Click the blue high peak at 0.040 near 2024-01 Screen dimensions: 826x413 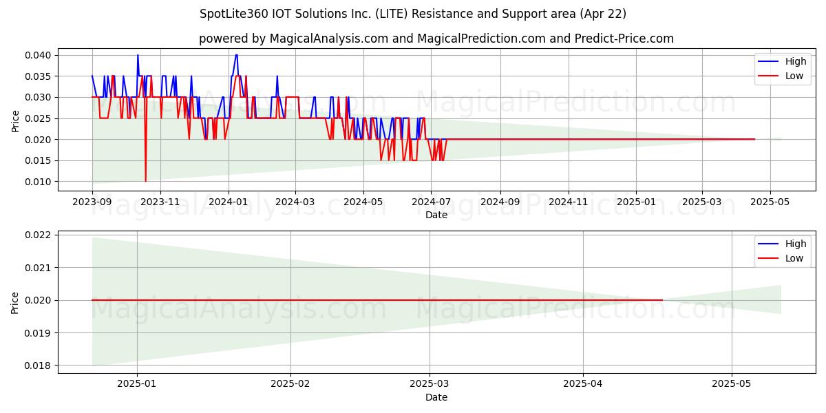[x=236, y=56]
